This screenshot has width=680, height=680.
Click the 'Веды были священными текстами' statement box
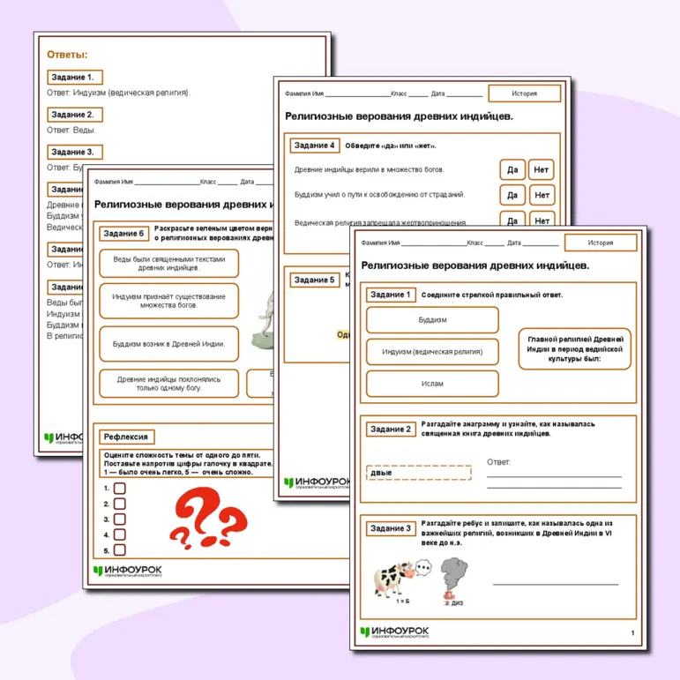point(168,263)
